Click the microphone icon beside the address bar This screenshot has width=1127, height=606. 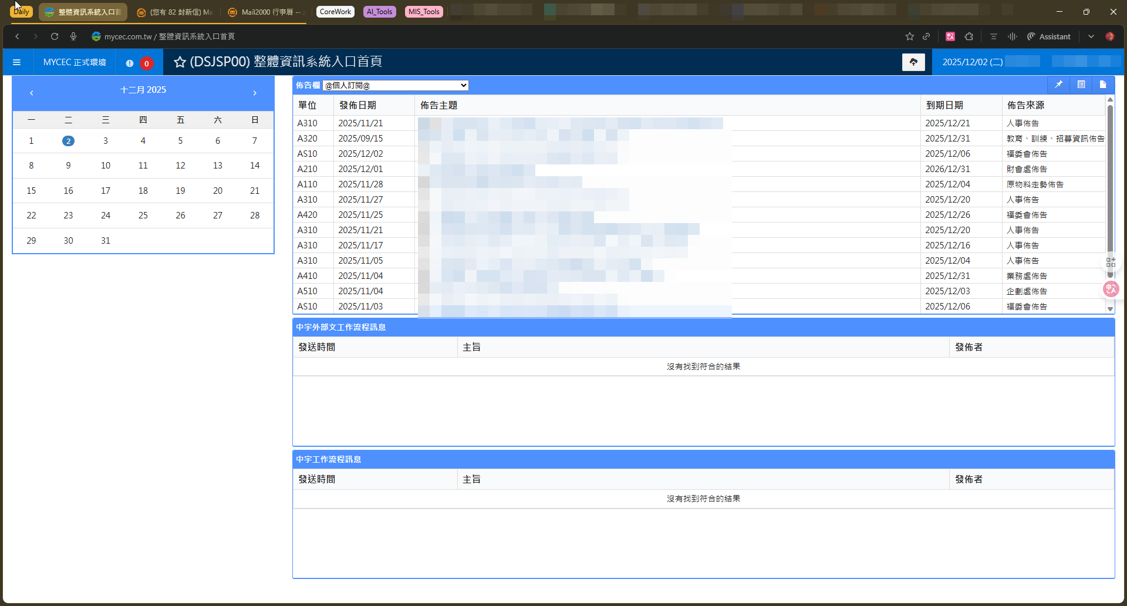pos(73,36)
